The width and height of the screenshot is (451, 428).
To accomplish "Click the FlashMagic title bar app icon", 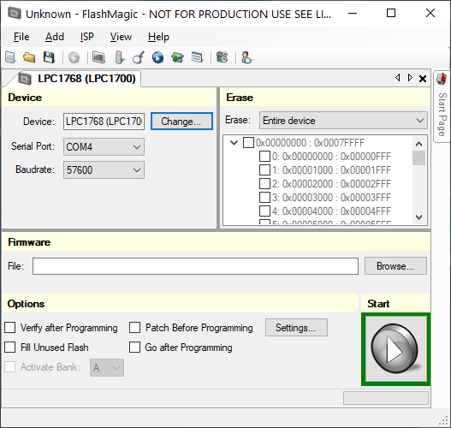I will pyautogui.click(x=15, y=13).
